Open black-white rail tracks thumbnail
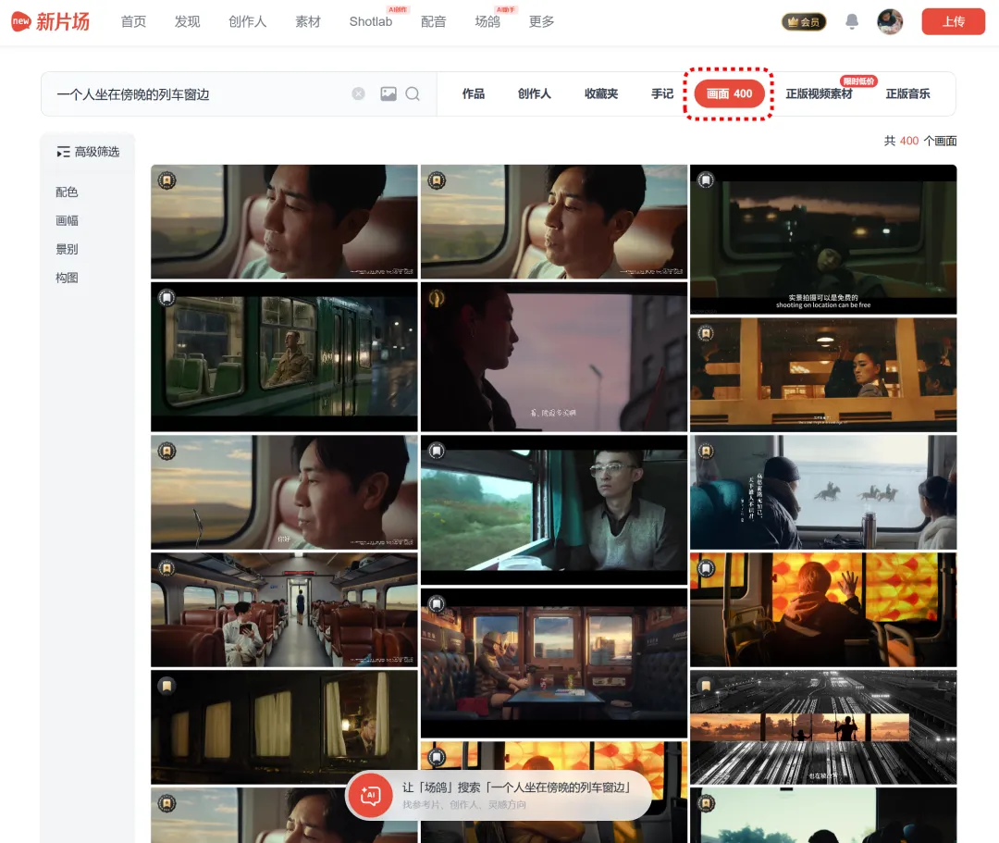The width and height of the screenshot is (999, 843). coord(823,727)
